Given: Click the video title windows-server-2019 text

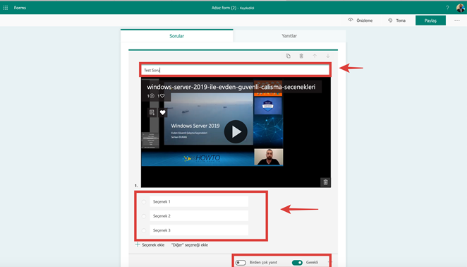Looking at the screenshot, I should pyautogui.click(x=231, y=87).
